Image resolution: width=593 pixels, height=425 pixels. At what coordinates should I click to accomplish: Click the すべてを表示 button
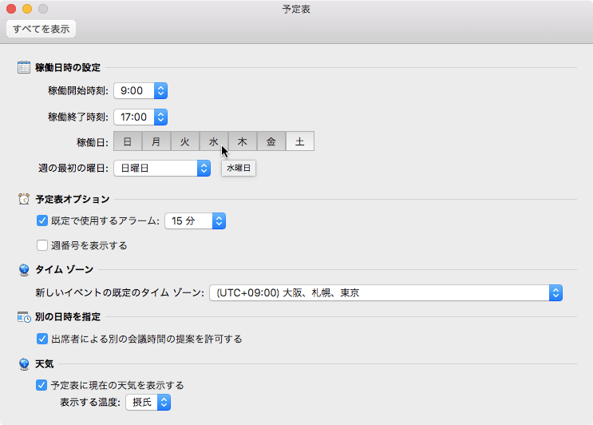tap(41, 29)
